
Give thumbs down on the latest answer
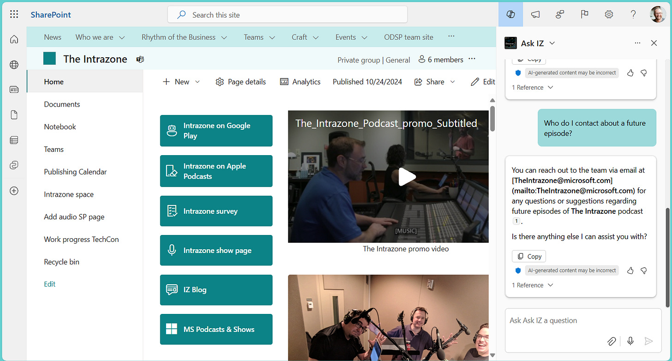point(644,271)
